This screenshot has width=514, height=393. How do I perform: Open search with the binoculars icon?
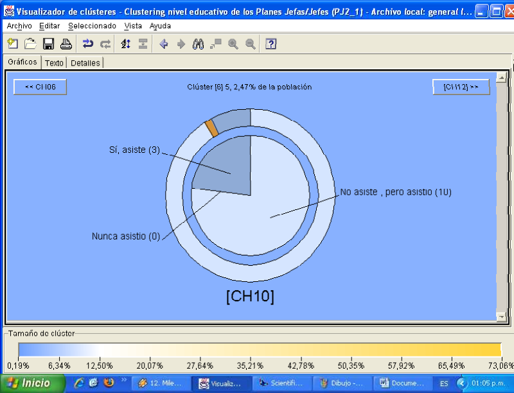(x=199, y=44)
